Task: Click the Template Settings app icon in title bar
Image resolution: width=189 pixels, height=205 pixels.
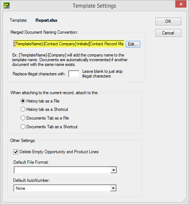Action: pyautogui.click(x=7, y=5)
